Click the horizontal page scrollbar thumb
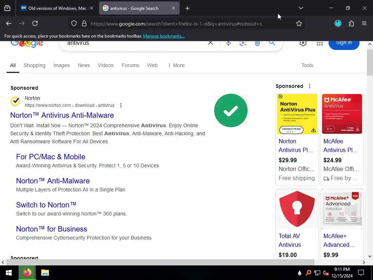Viewport: 373px width, 280px height. point(160,262)
